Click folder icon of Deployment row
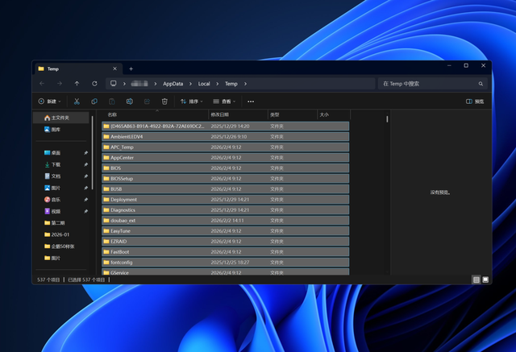The width and height of the screenshot is (516, 352). [x=106, y=200]
